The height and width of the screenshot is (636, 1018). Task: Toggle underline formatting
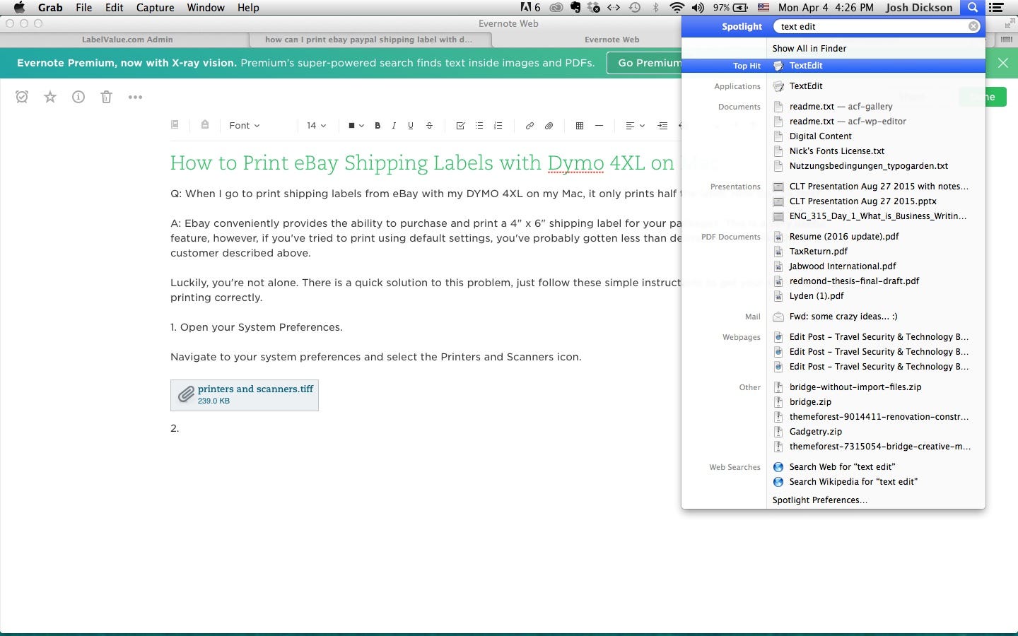click(x=411, y=126)
